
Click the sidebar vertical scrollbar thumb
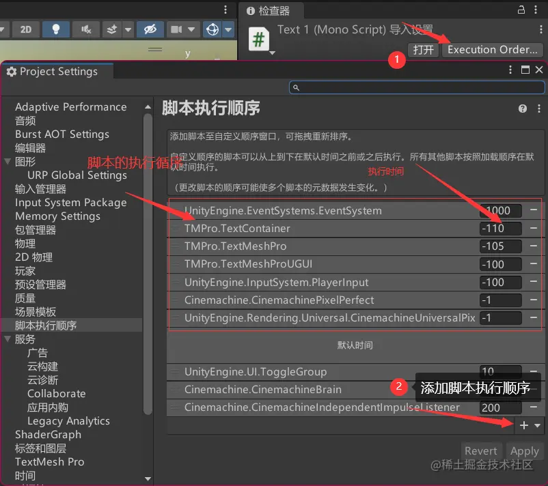(148, 264)
